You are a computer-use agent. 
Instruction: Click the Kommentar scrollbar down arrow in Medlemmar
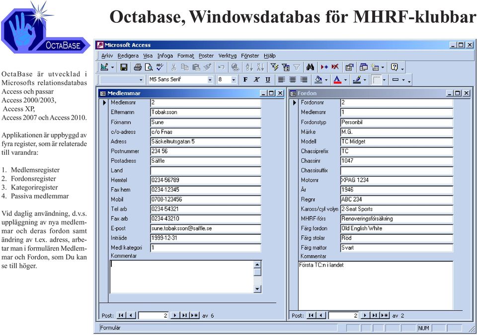257,289
